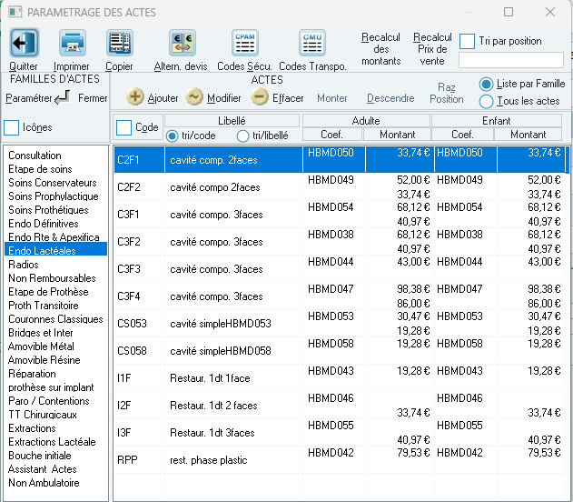Viewport: 573px width, 502px height.
Task: Select the Endo Définitives family
Action: 56,224
